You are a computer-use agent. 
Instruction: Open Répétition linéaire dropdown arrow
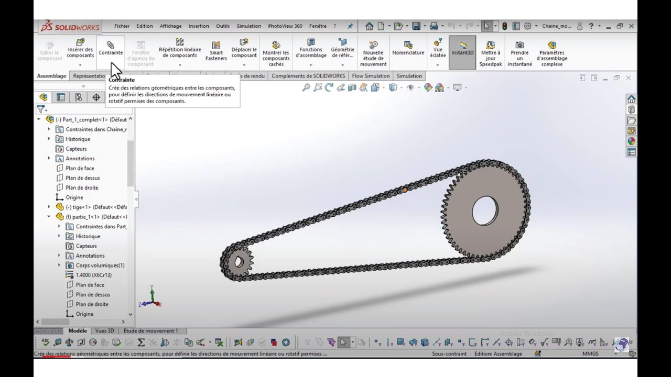(180, 65)
